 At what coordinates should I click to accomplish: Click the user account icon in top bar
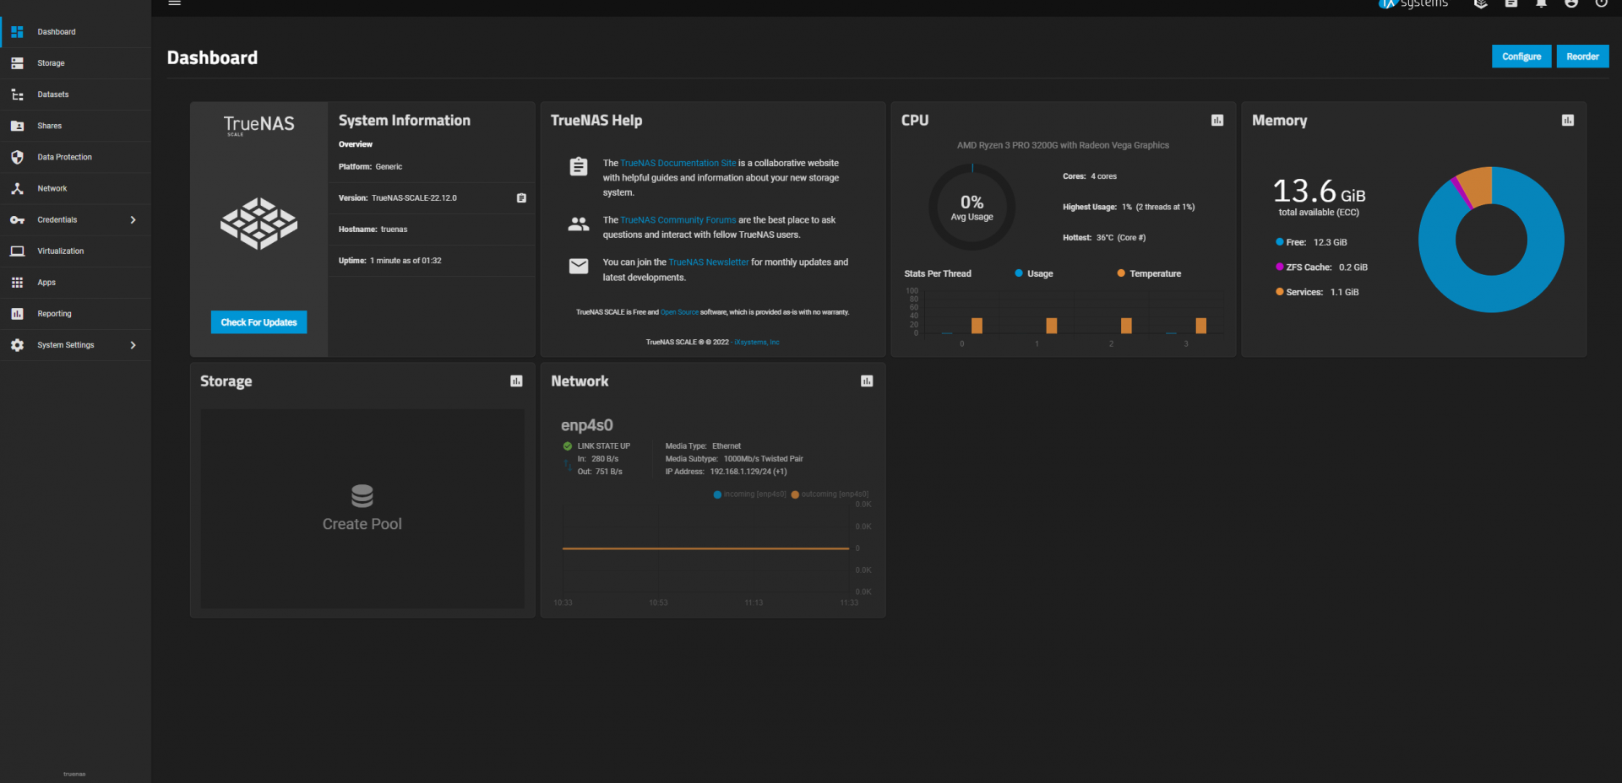(1571, 3)
